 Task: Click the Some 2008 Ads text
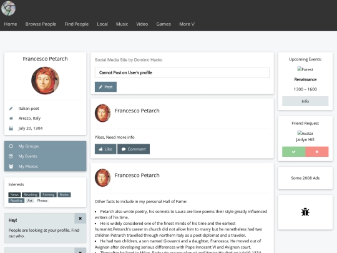(305, 178)
